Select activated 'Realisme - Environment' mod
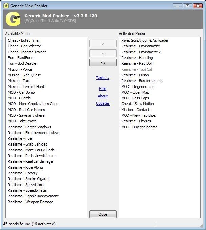 140,46
